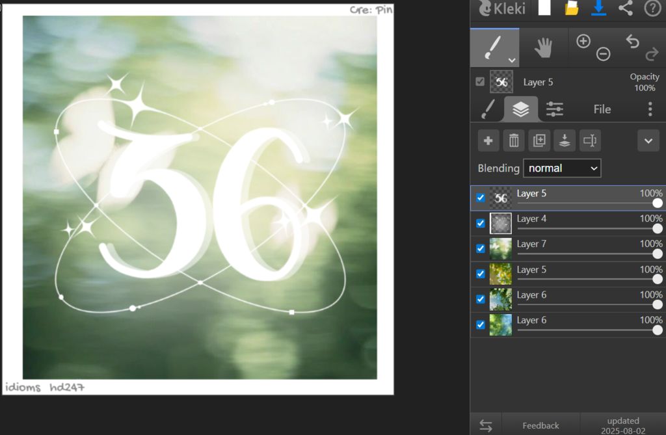The height and width of the screenshot is (435, 666).
Task: Click the zoom out minus icon
Action: coord(603,55)
